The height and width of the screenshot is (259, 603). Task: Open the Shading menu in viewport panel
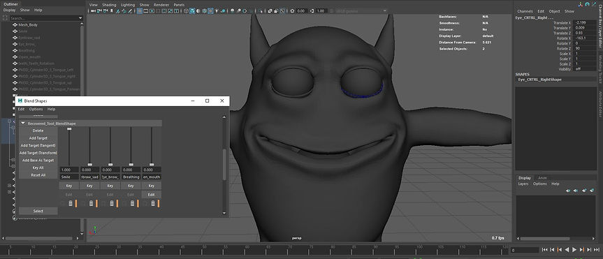tap(109, 5)
